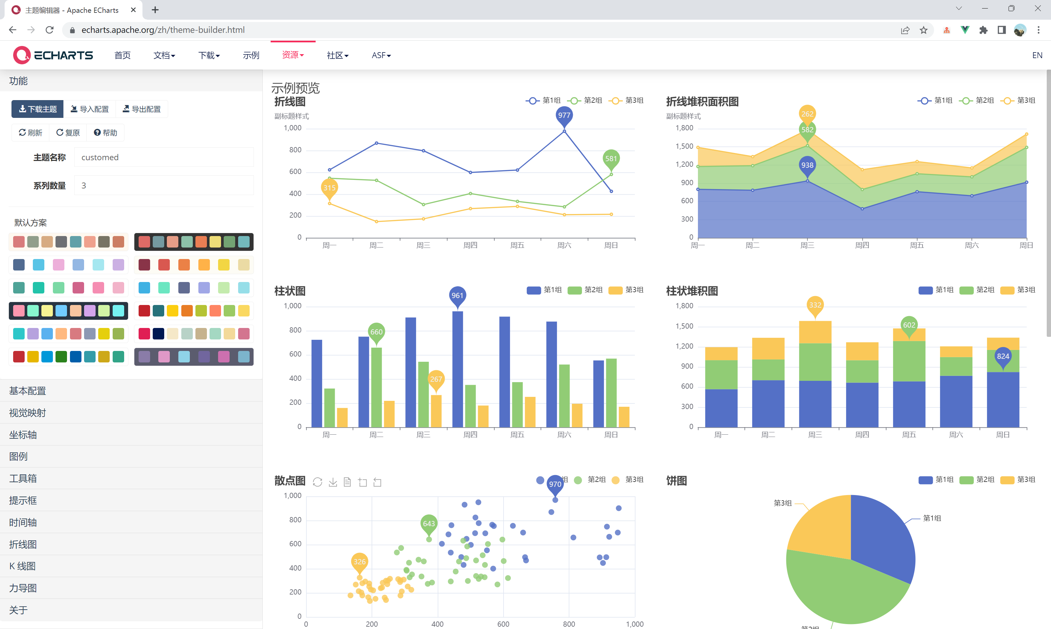The width and height of the screenshot is (1051, 629).
Task: Click the scatter chart zoom reset icon
Action: [377, 482]
